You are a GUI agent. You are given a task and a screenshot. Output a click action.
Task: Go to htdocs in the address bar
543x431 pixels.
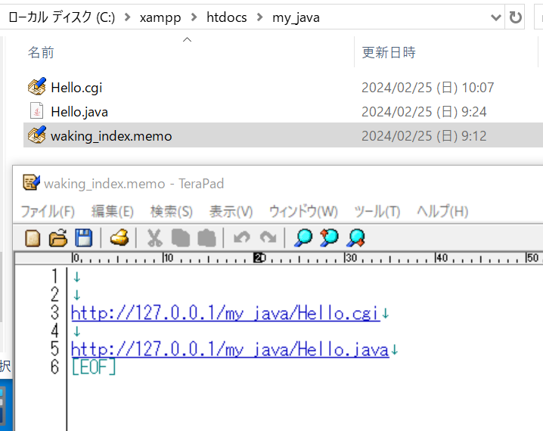coord(226,17)
